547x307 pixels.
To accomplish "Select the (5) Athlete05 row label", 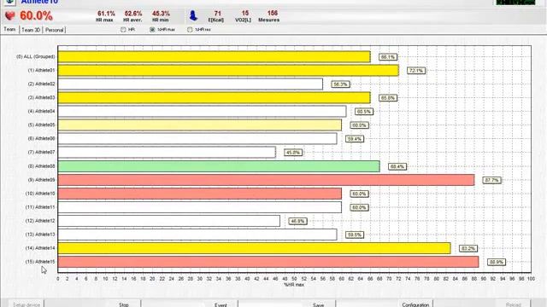I will (x=41, y=125).
